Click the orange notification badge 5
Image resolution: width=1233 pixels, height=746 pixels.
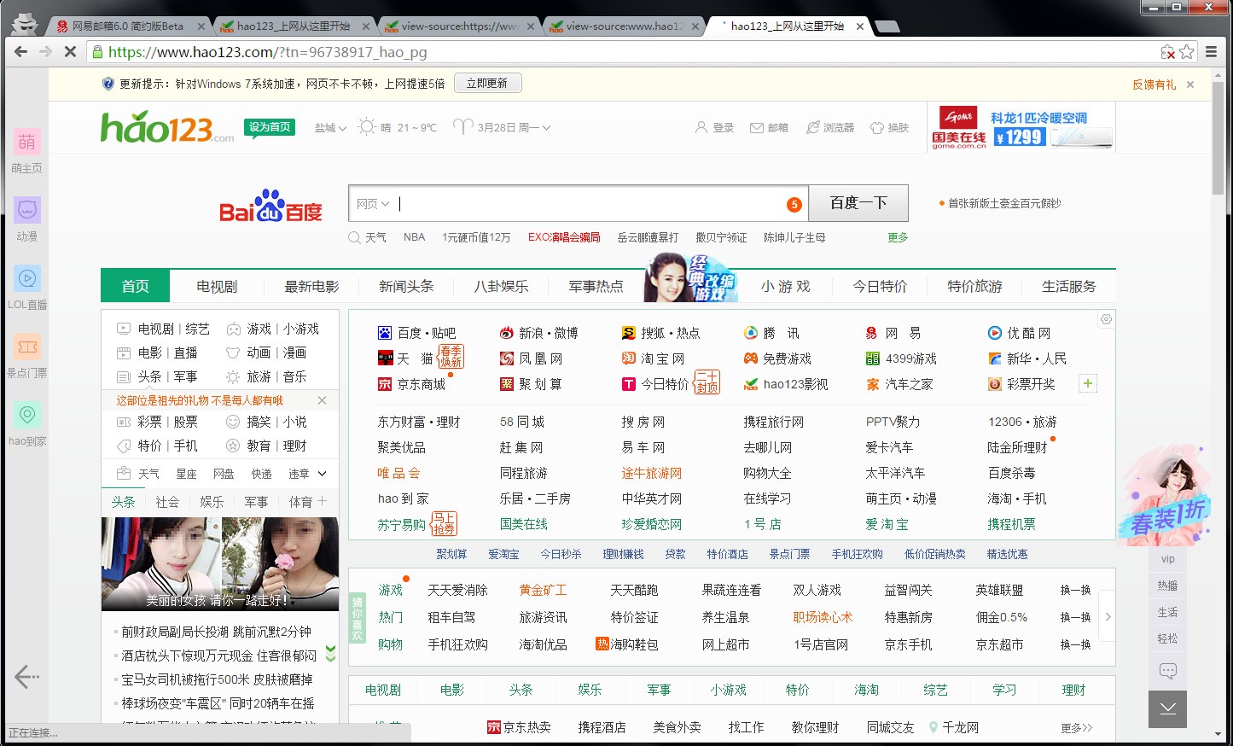[x=794, y=205]
